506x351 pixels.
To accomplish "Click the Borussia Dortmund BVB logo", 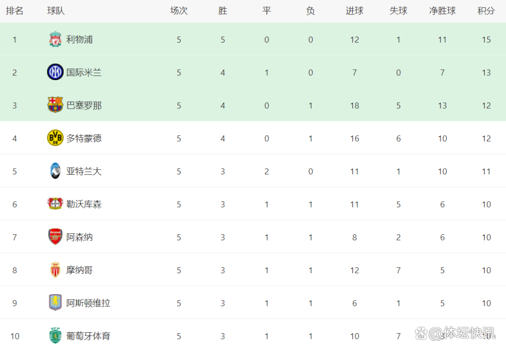I will pyautogui.click(x=55, y=138).
